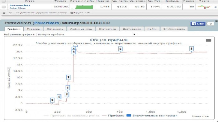Sort by the Ср. ROI column header
The height and width of the screenshot is (122, 218).
(154, 1)
